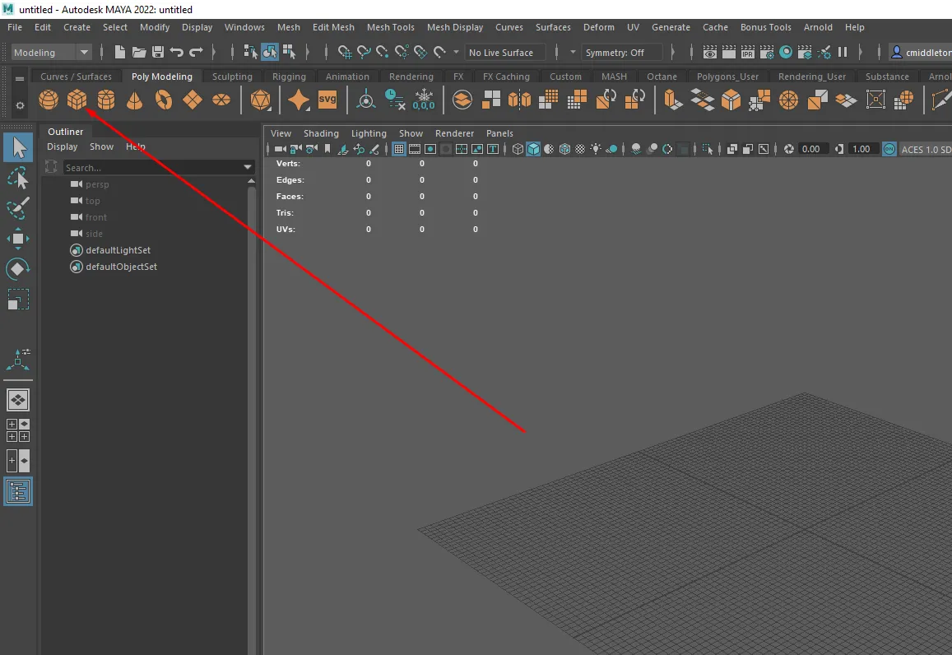Viewport: 952px width, 655px height.
Task: Open the Modeling menu set dropdown
Action: tap(51, 52)
